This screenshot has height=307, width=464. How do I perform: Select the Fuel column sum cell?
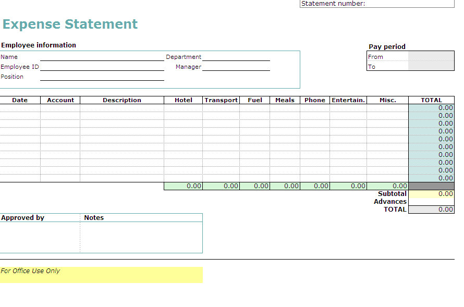click(255, 186)
